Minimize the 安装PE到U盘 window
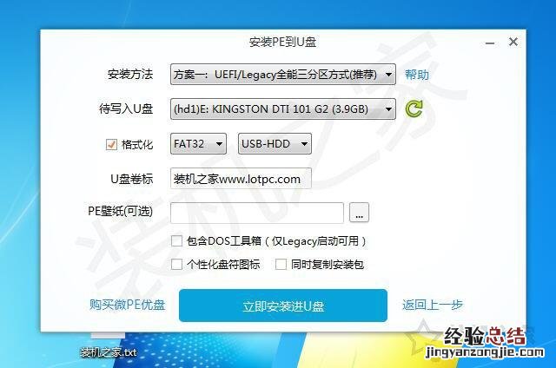This screenshot has height=368, width=556. (490, 43)
